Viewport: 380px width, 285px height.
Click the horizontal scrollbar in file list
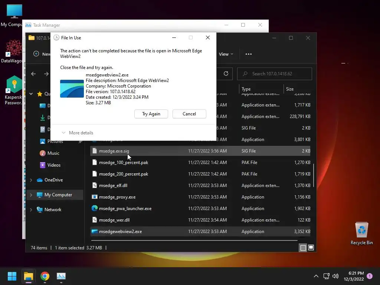tap(194, 240)
